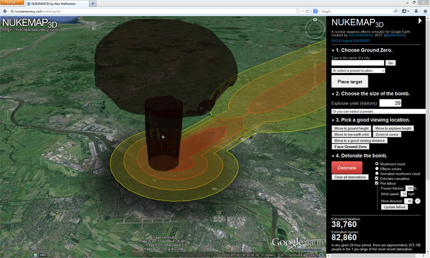Click the city name input field

coord(357,63)
